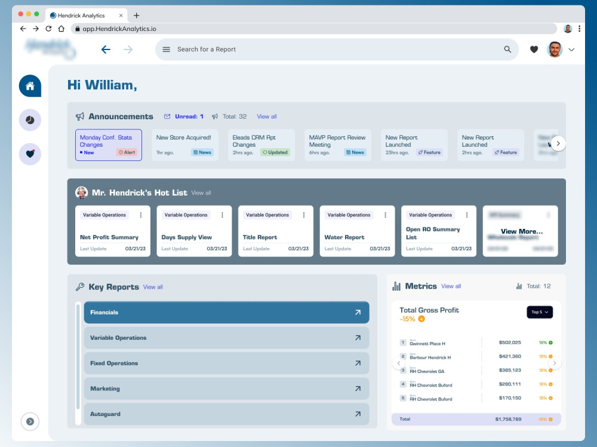Image resolution: width=597 pixels, height=447 pixels.
Task: Open Monday Conf. Stats Changes announcement
Action: click(x=109, y=145)
